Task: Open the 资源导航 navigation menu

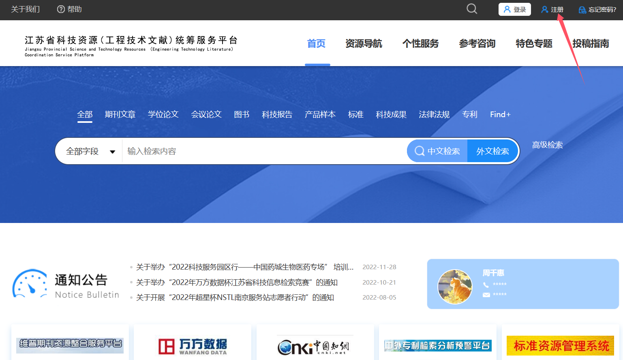Action: [x=364, y=43]
